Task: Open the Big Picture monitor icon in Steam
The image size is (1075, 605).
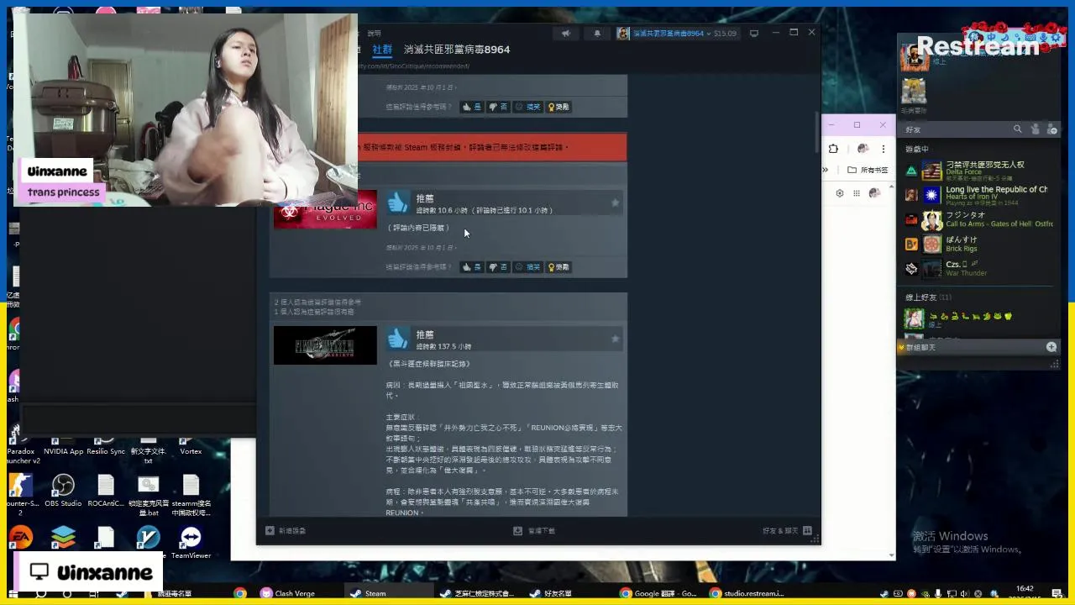Action: pos(754,34)
